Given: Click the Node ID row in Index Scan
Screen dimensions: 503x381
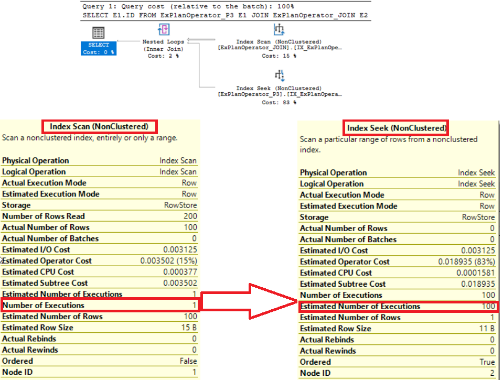Looking at the screenshot, I should click(100, 372).
